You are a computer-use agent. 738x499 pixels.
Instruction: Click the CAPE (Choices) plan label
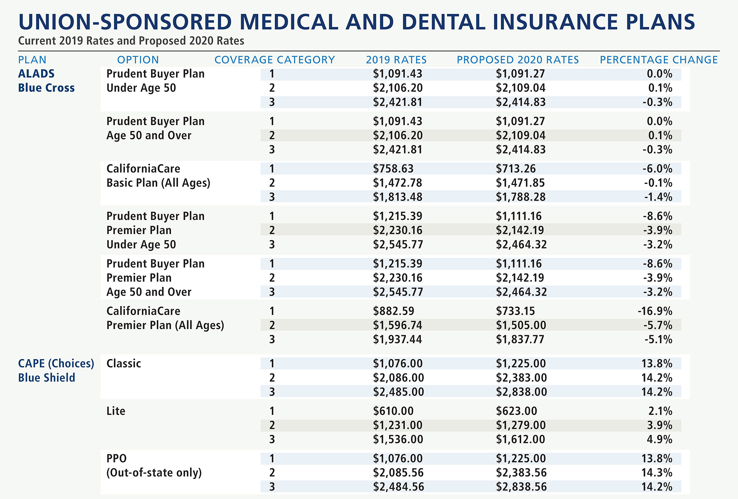point(56,364)
